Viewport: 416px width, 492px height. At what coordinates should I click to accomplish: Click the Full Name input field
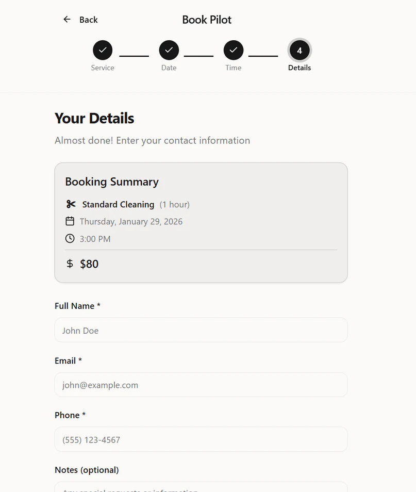tap(201, 330)
